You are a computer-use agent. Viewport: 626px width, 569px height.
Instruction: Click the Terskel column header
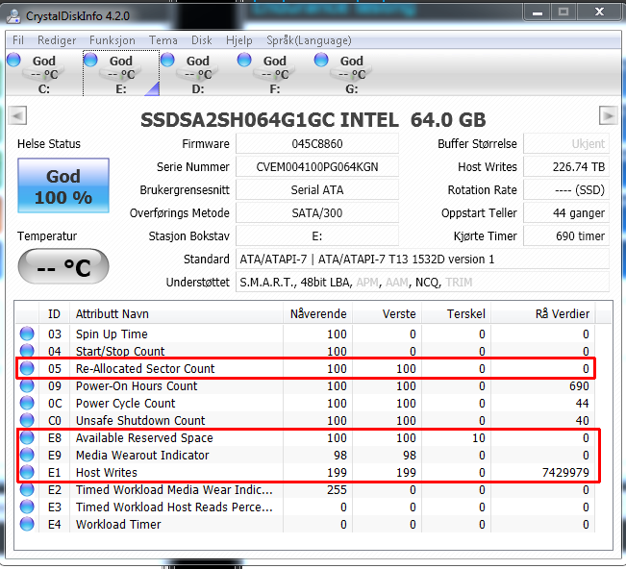(x=457, y=313)
